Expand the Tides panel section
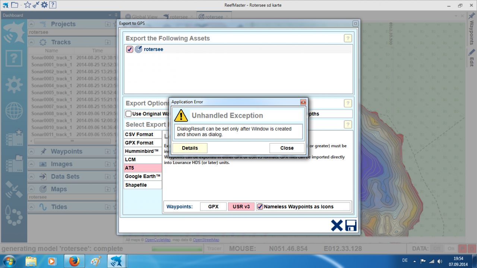This screenshot has width=477, height=268. pos(32,207)
